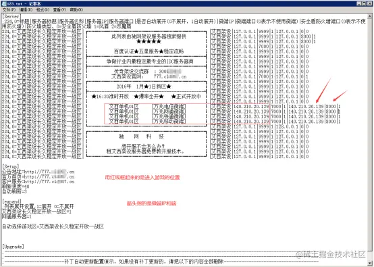This screenshot has height=267, width=374.
Task: Click the line 补丁自动更新配置演示
Action: [x=144, y=262]
